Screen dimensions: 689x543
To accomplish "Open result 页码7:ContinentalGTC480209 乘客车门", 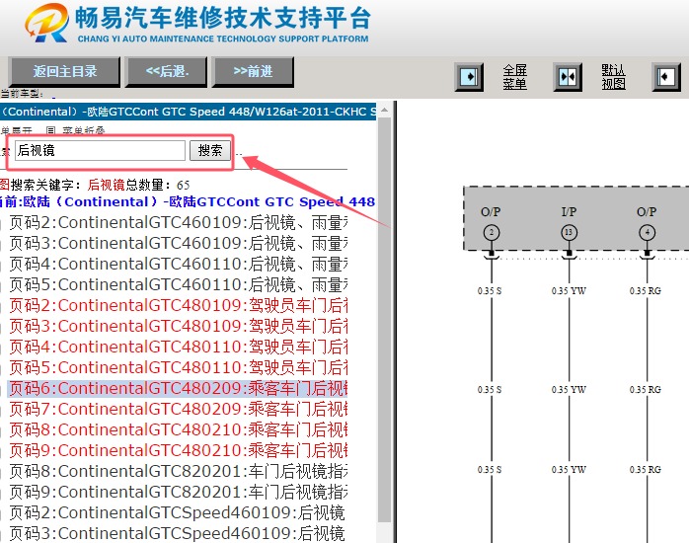I will click(178, 409).
